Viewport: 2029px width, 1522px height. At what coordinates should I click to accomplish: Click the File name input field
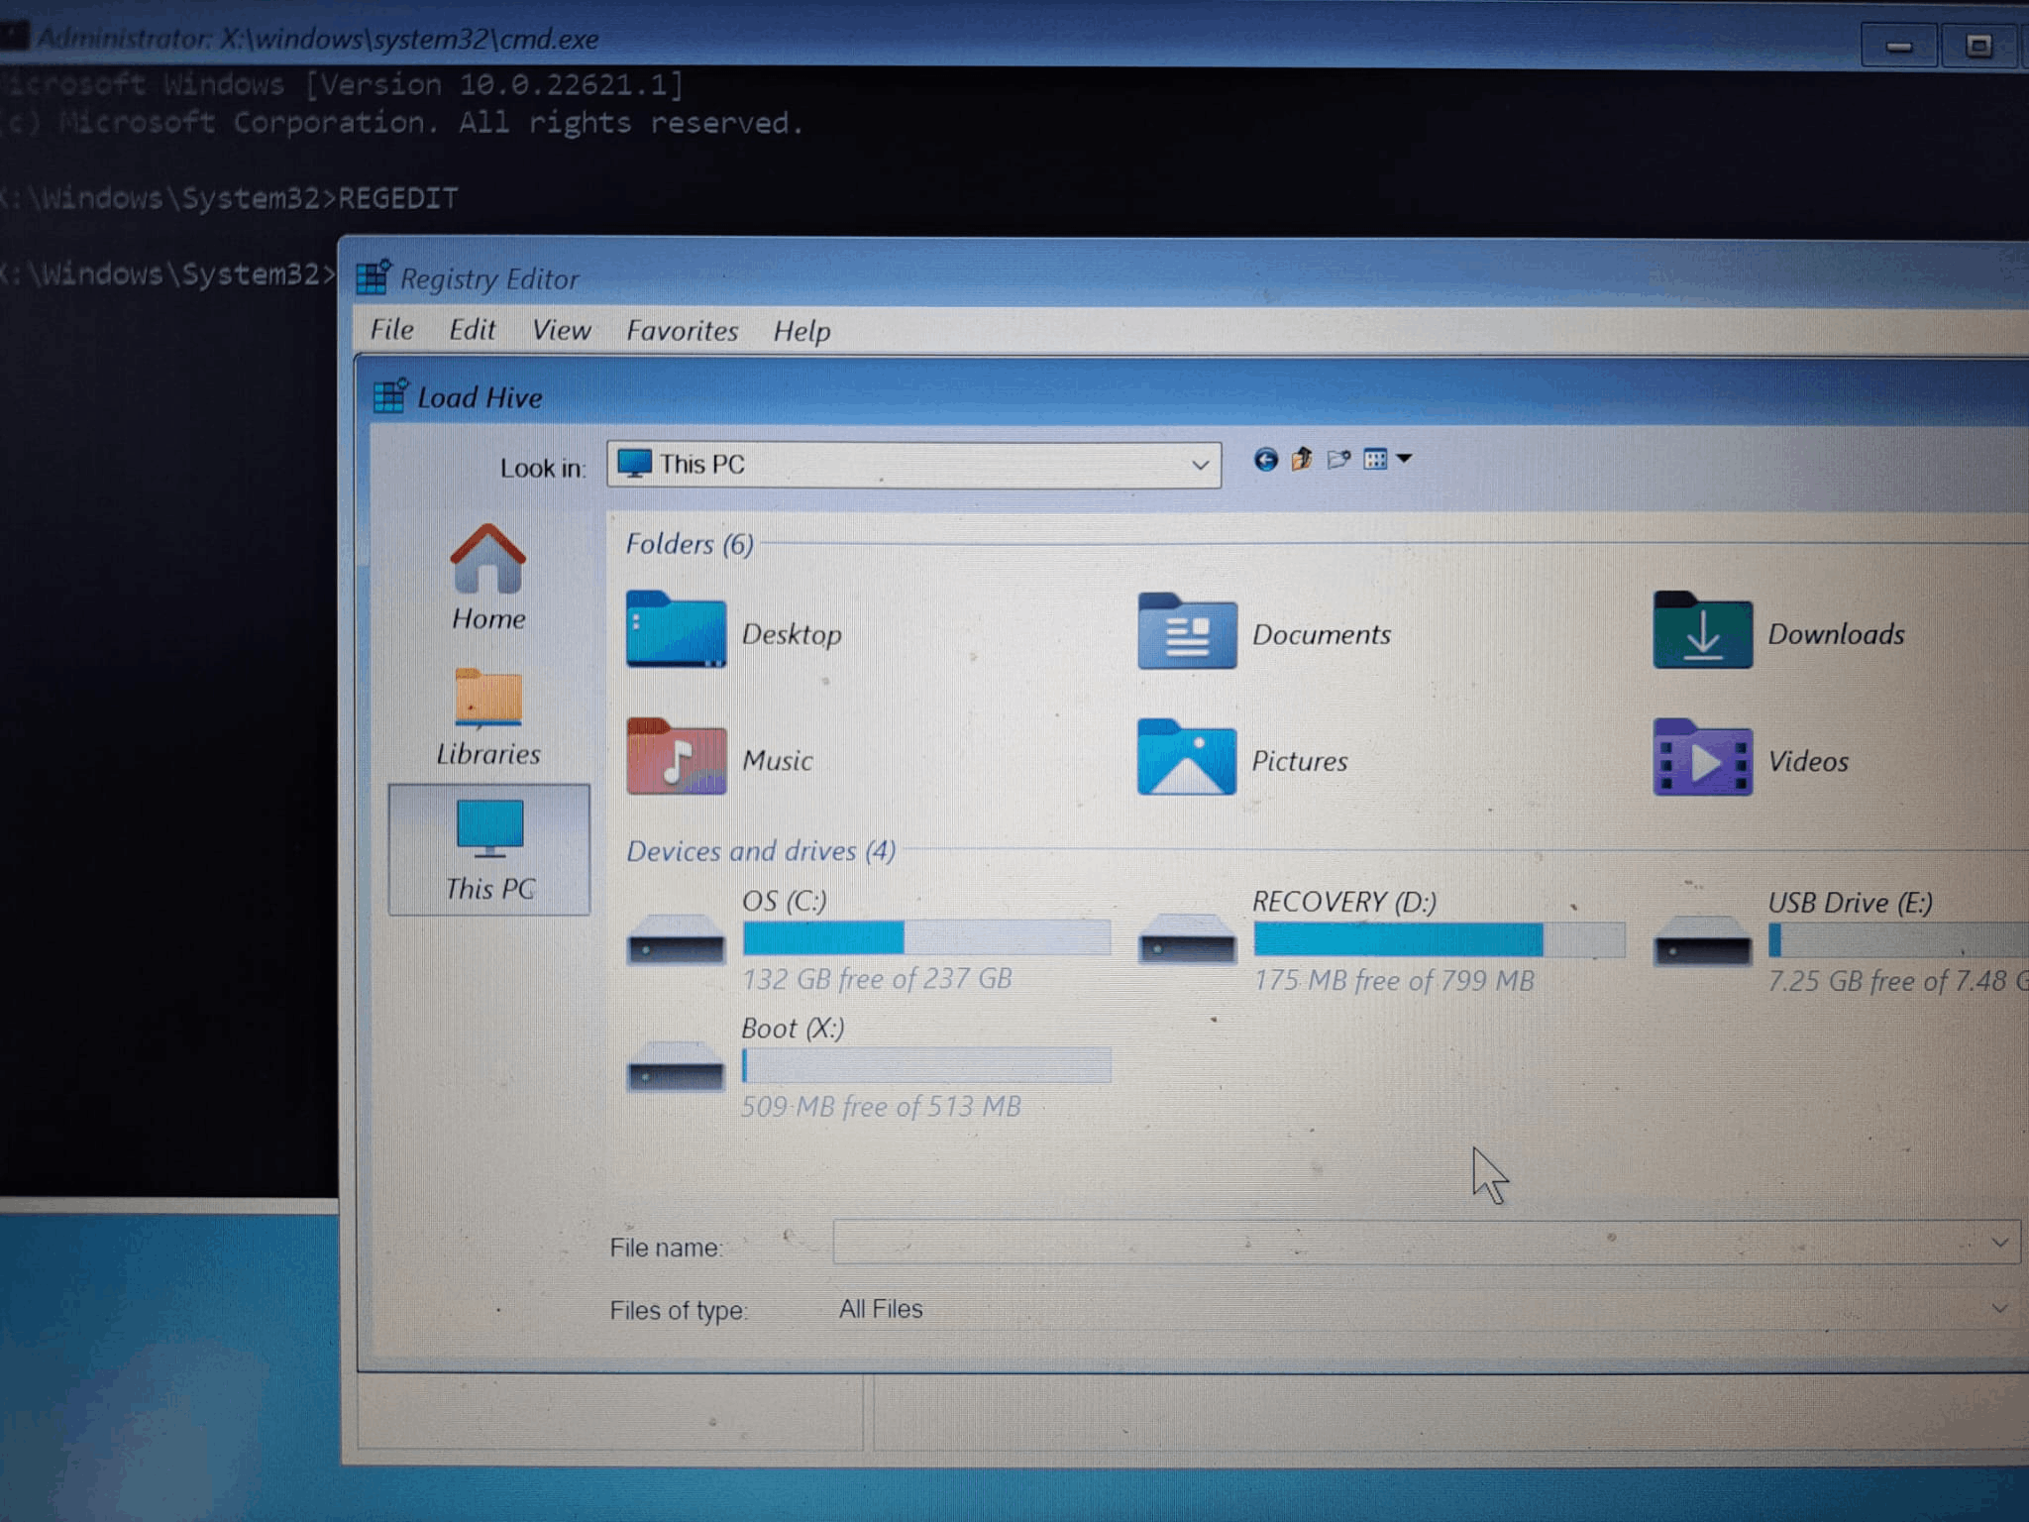tap(1427, 1242)
